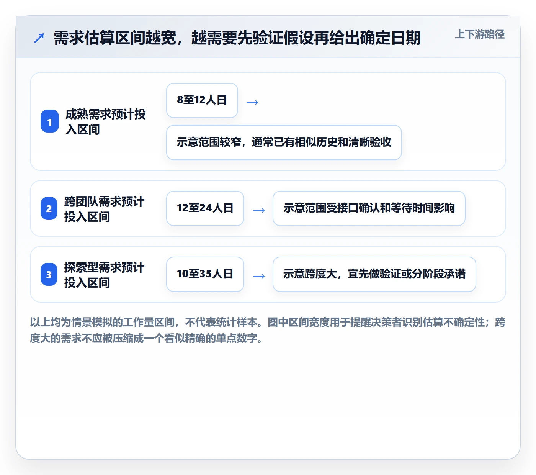Click the 12至24人日 value chip
536x475 pixels.
click(x=205, y=208)
